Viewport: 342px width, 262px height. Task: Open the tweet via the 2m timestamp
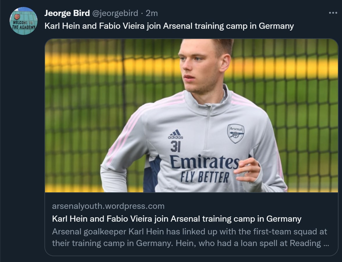point(152,13)
